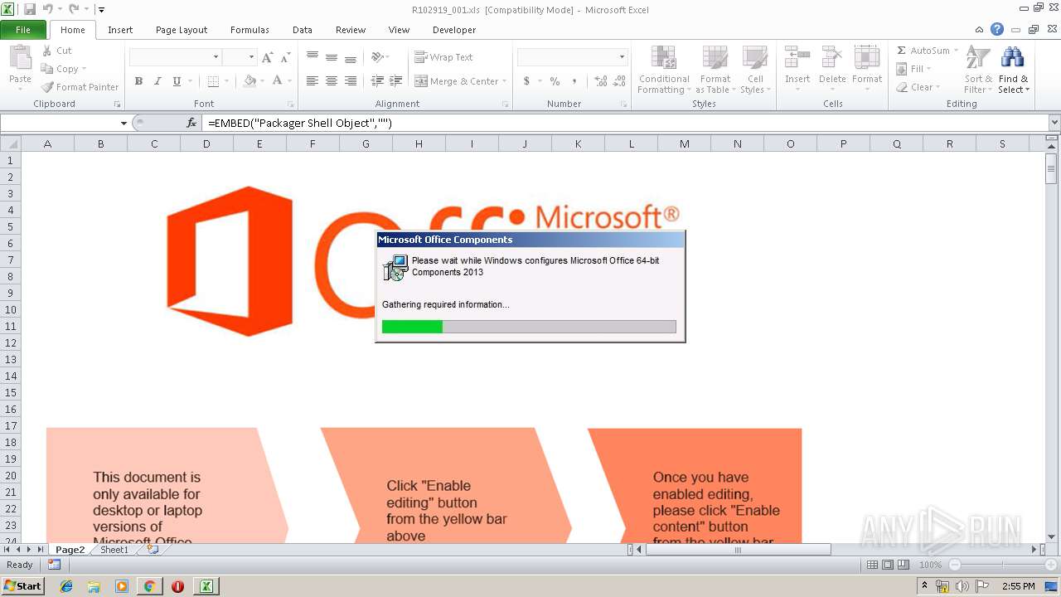Viewport: 1061px width, 597px height.
Task: Toggle Underline formatting
Action: tap(177, 81)
